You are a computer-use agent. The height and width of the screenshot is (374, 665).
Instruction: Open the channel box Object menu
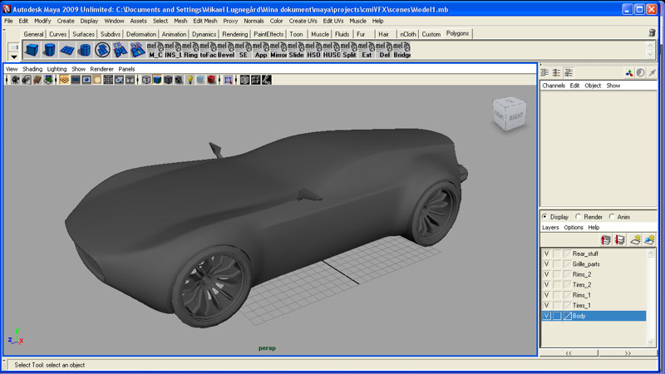tap(593, 86)
